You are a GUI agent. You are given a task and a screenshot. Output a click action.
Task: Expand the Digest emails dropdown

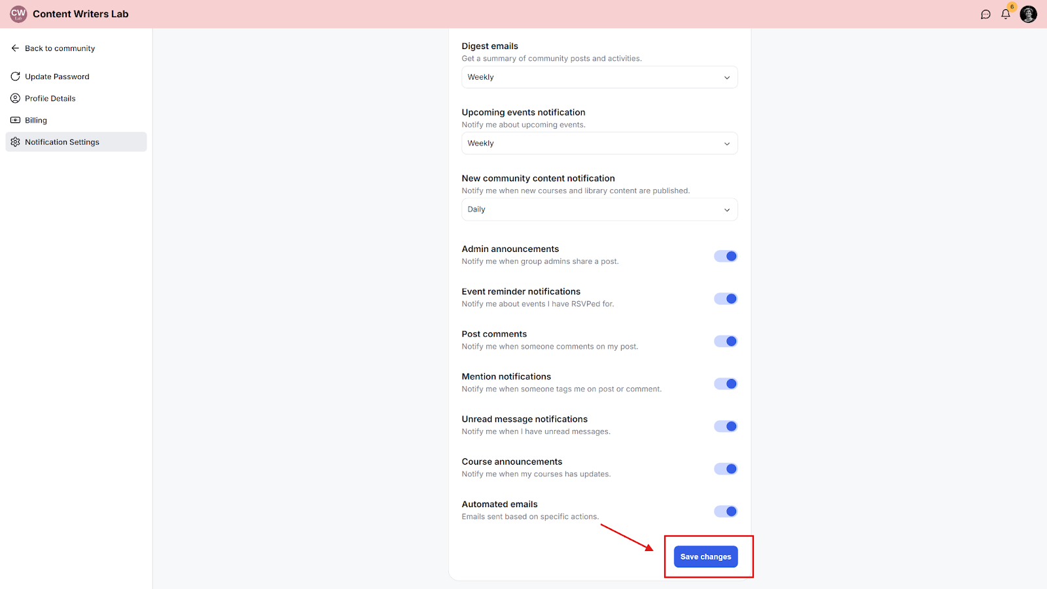click(x=599, y=77)
